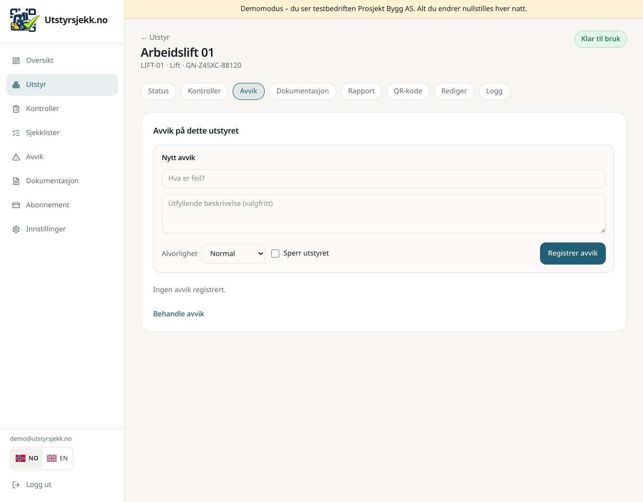This screenshot has height=502, width=643.
Task: Open the Logg tab
Action: click(x=494, y=91)
